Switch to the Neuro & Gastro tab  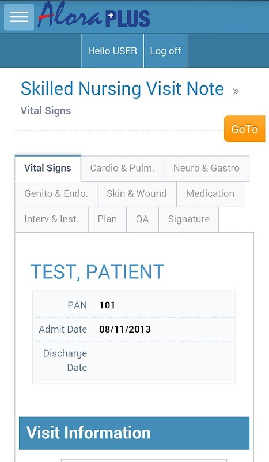[x=206, y=168]
